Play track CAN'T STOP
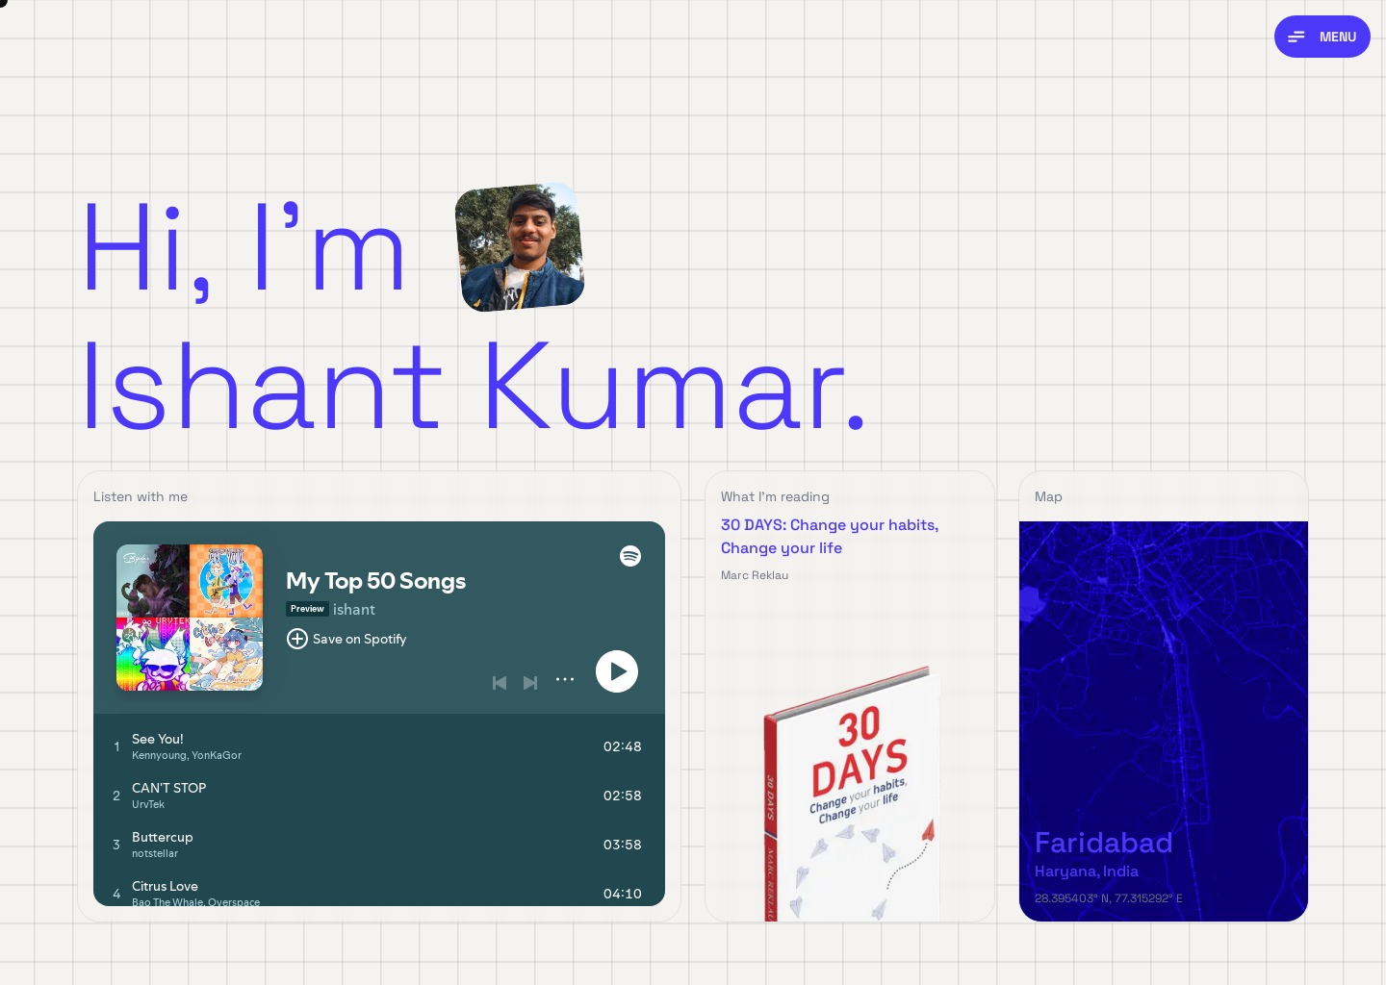The width and height of the screenshot is (1386, 985). point(379,796)
